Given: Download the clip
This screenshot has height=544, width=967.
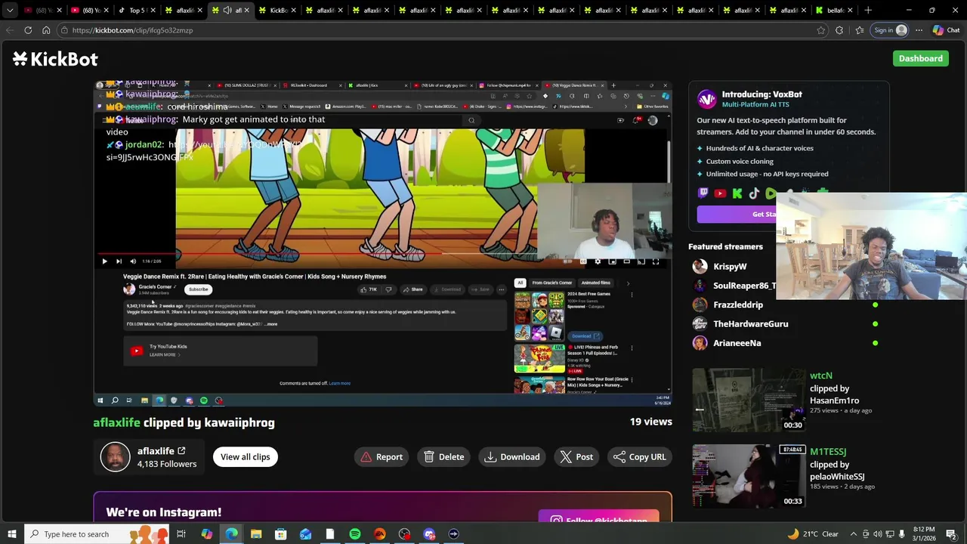Looking at the screenshot, I should 512,456.
